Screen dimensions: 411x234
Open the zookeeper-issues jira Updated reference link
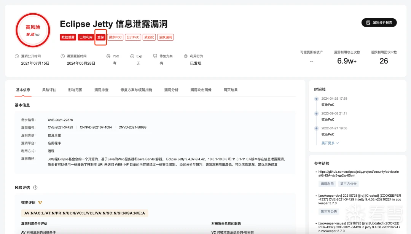pos(359,227)
